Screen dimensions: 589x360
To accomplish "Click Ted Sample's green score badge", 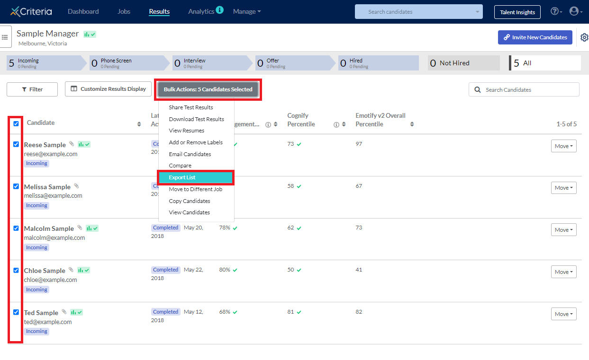I will (76, 312).
